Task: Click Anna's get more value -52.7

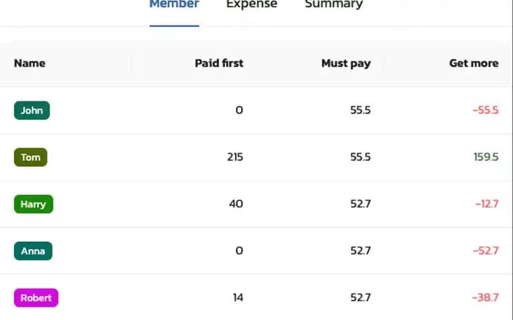Action: (x=486, y=251)
